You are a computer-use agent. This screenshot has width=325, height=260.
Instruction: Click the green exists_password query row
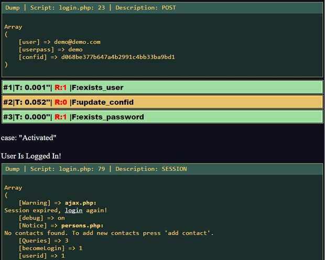(x=162, y=116)
